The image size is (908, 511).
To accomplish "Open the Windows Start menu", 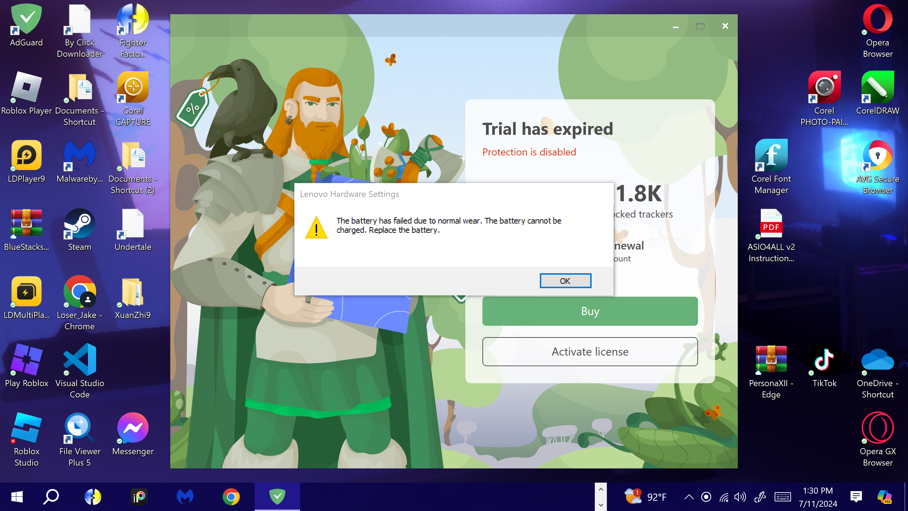I will (x=17, y=497).
